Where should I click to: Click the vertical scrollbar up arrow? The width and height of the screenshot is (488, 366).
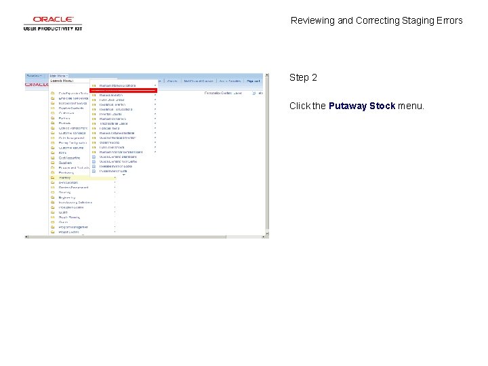267,75
